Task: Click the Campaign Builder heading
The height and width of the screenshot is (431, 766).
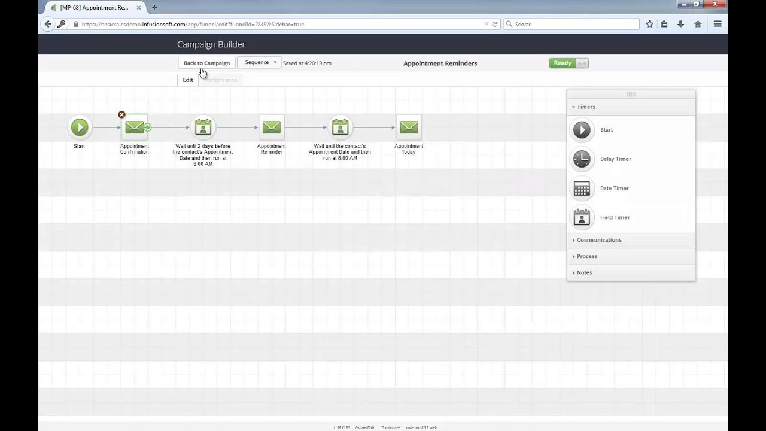Action: (211, 44)
